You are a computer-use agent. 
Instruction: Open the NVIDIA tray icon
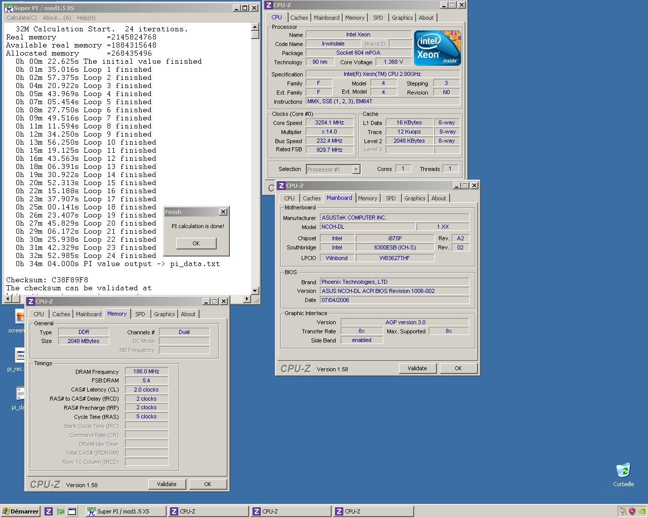tap(641, 511)
